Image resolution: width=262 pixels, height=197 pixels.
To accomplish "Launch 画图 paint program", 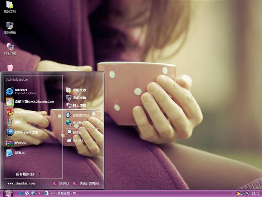I will (x=18, y=122).
